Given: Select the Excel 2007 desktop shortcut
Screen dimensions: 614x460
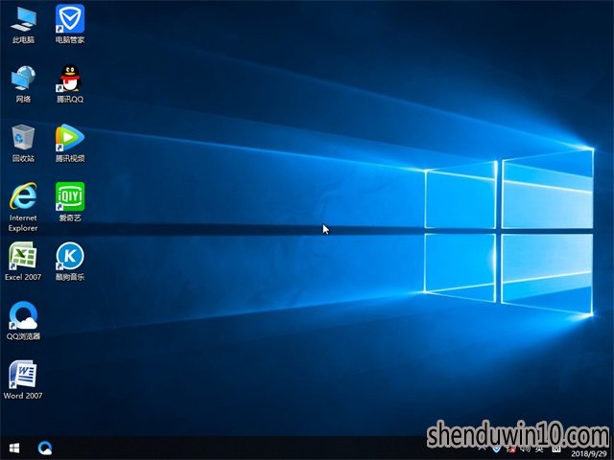Looking at the screenshot, I should pyautogui.click(x=23, y=262).
